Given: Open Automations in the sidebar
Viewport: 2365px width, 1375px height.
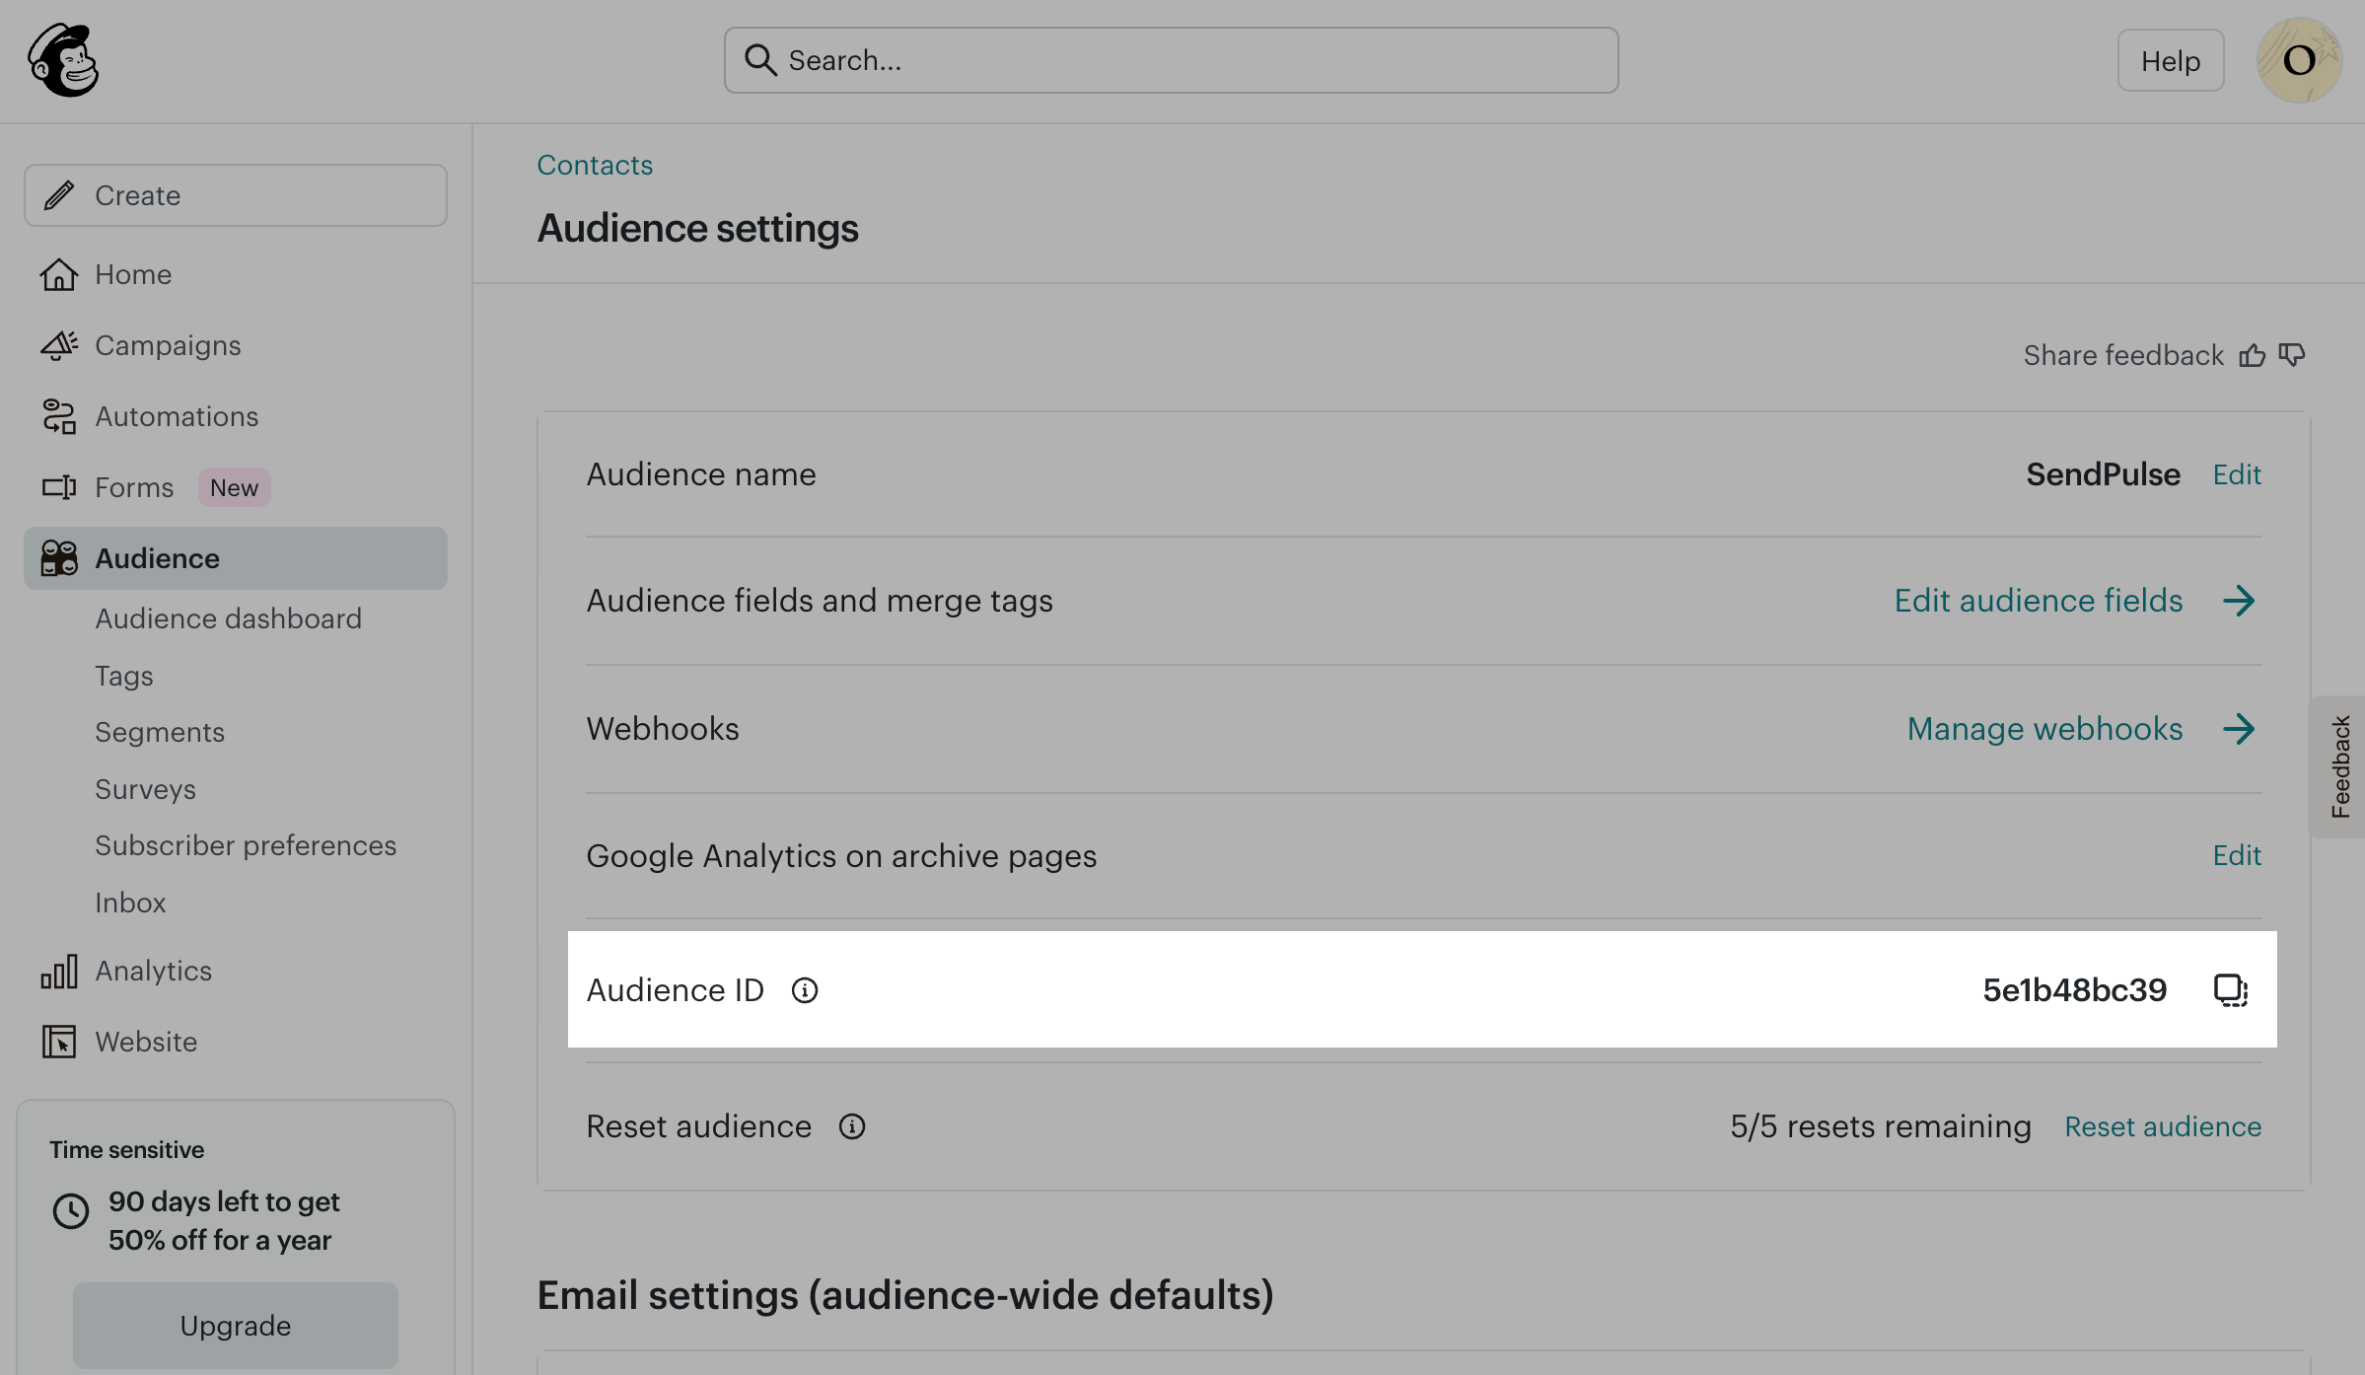Looking at the screenshot, I should pos(177,416).
